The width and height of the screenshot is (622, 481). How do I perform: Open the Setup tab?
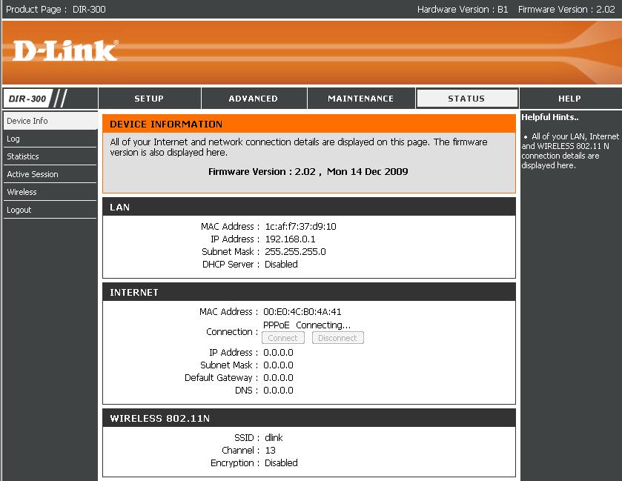click(149, 99)
